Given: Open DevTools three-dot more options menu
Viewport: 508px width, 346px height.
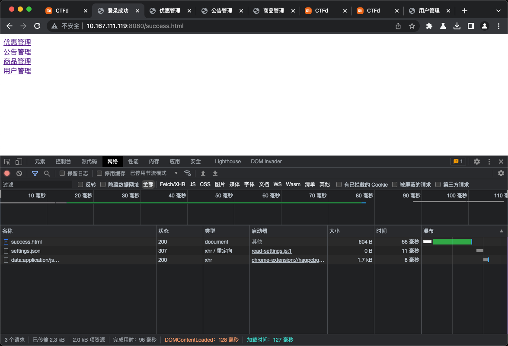Looking at the screenshot, I should pyautogui.click(x=489, y=162).
